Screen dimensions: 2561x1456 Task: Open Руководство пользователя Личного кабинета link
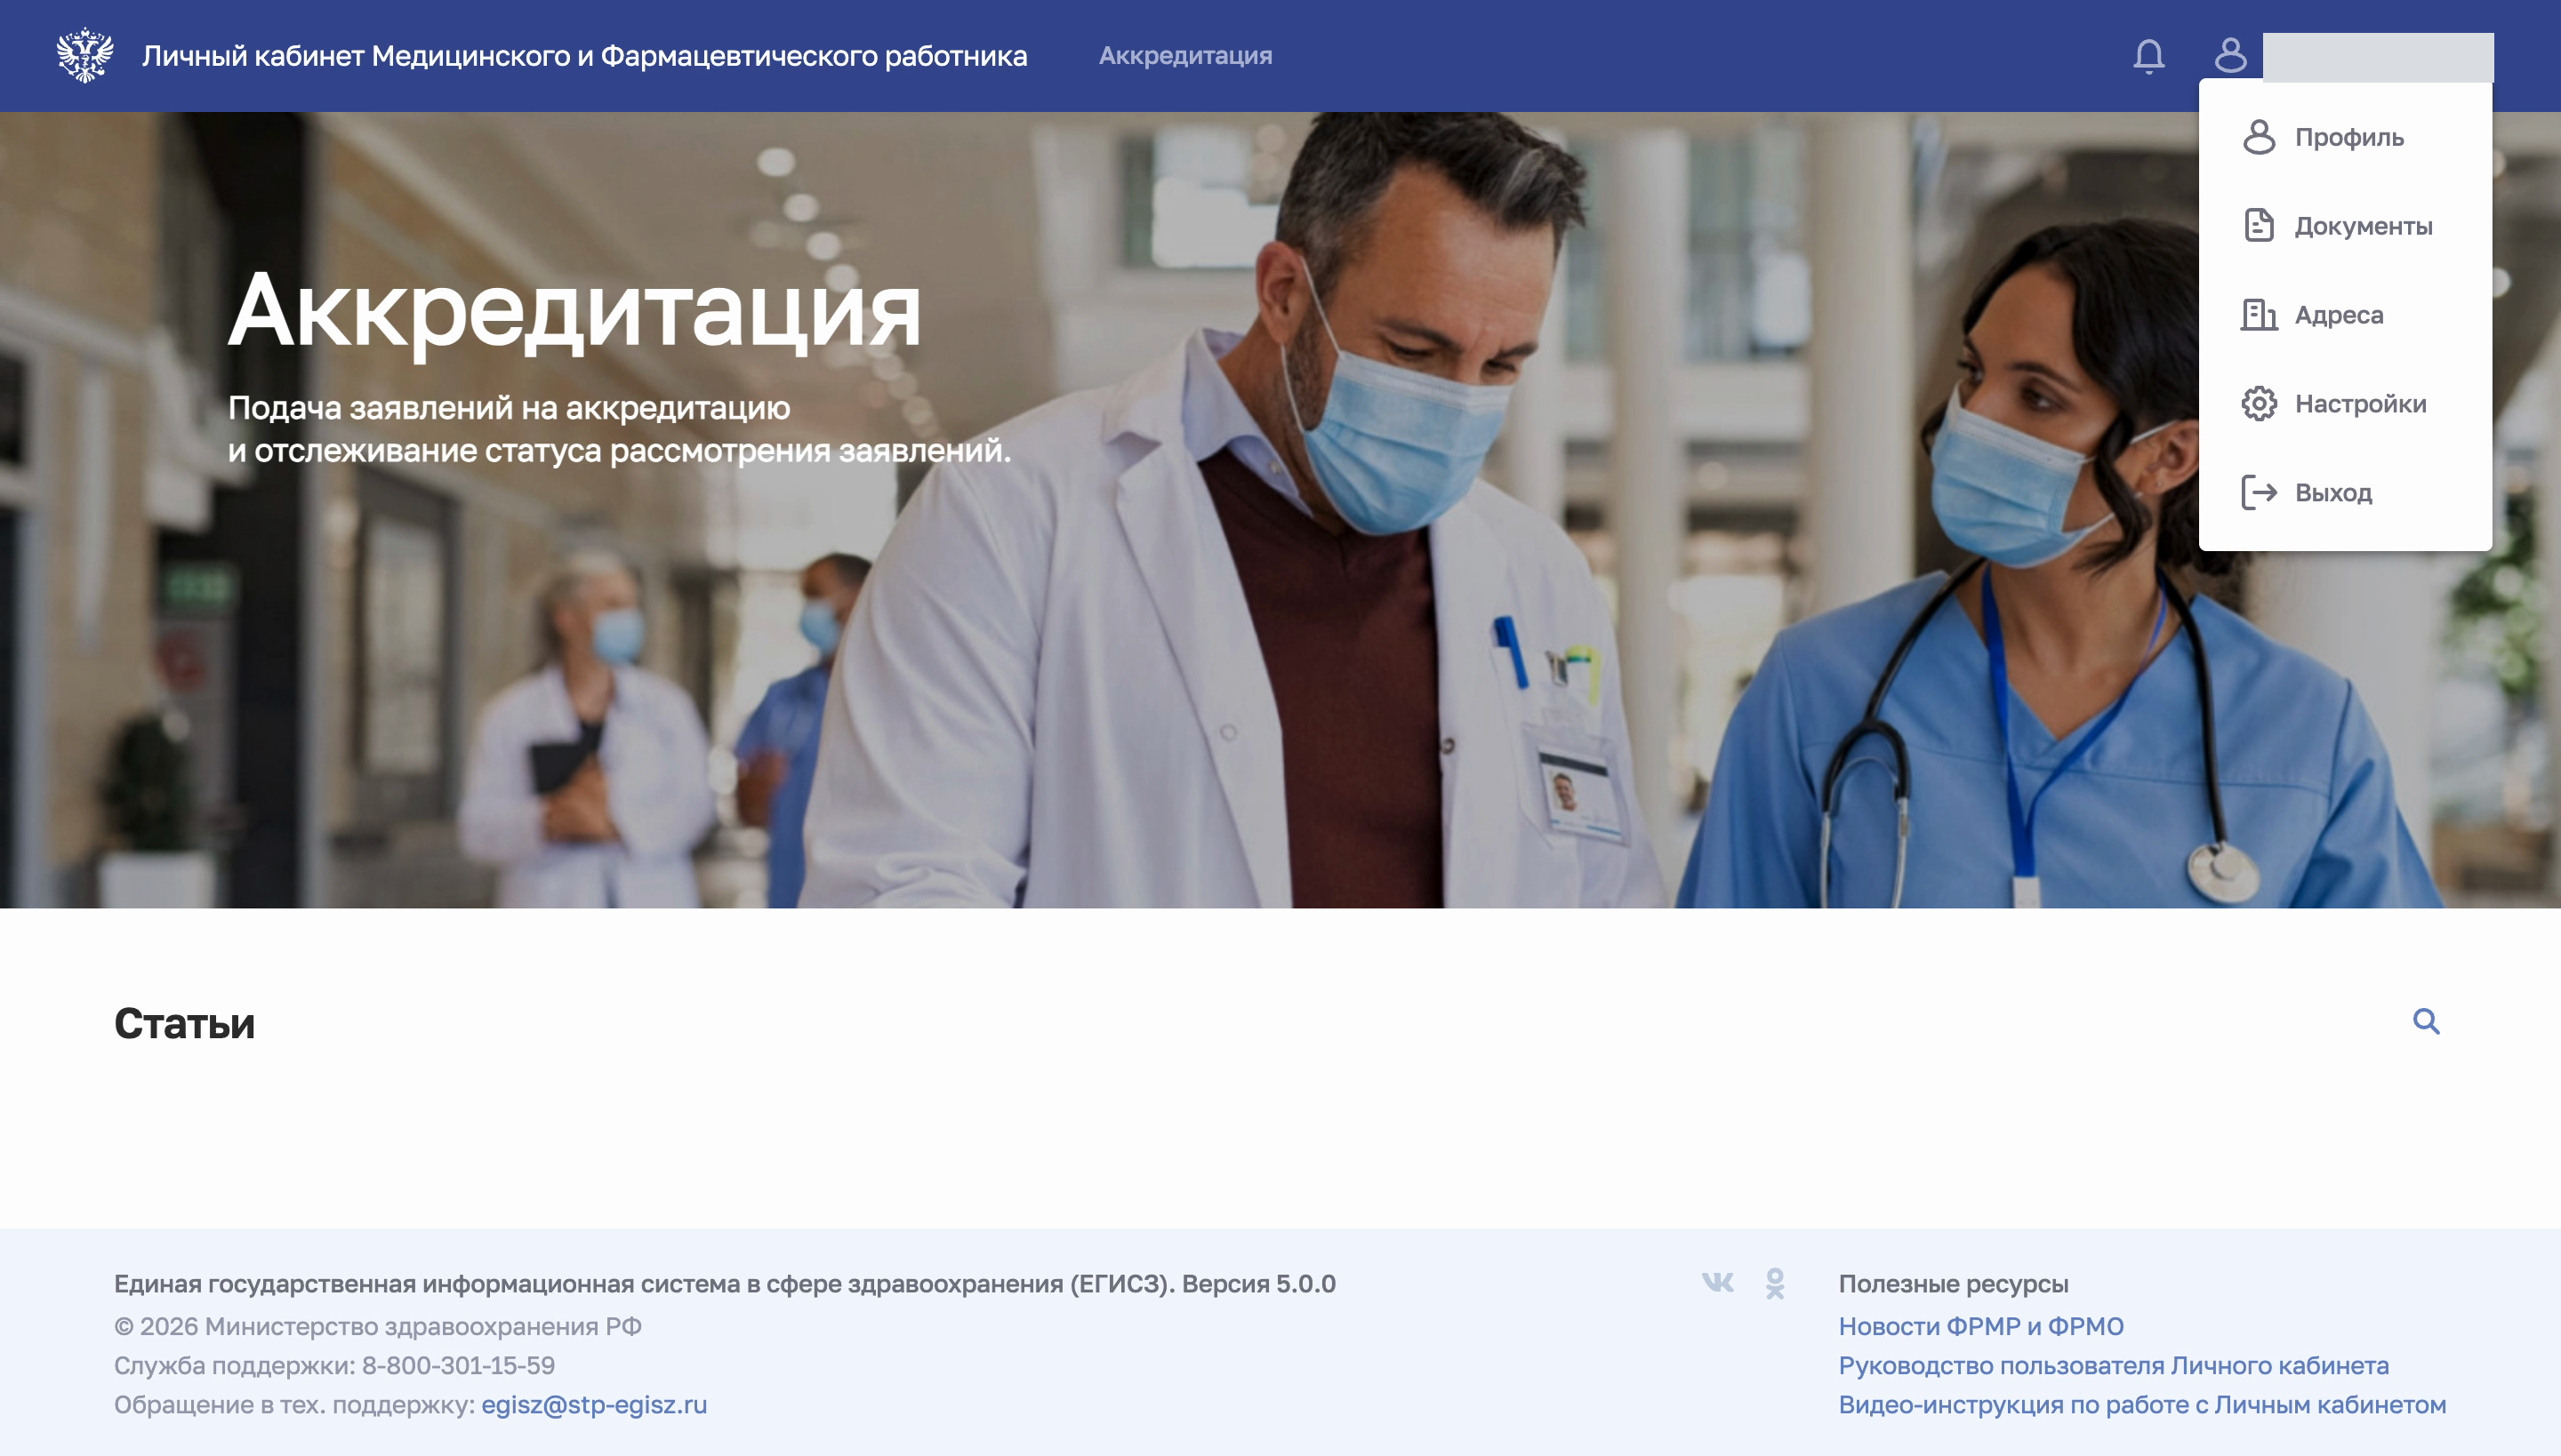pos(2114,1365)
